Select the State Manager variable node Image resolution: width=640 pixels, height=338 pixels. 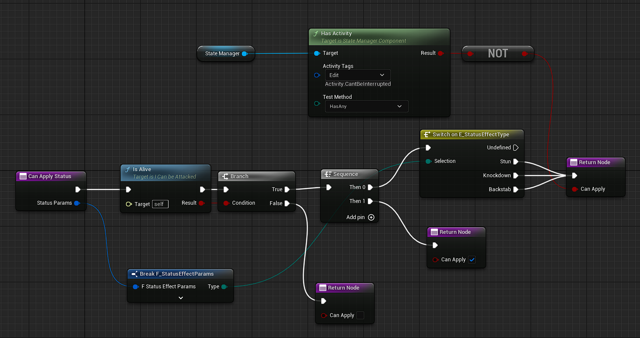[x=223, y=54]
